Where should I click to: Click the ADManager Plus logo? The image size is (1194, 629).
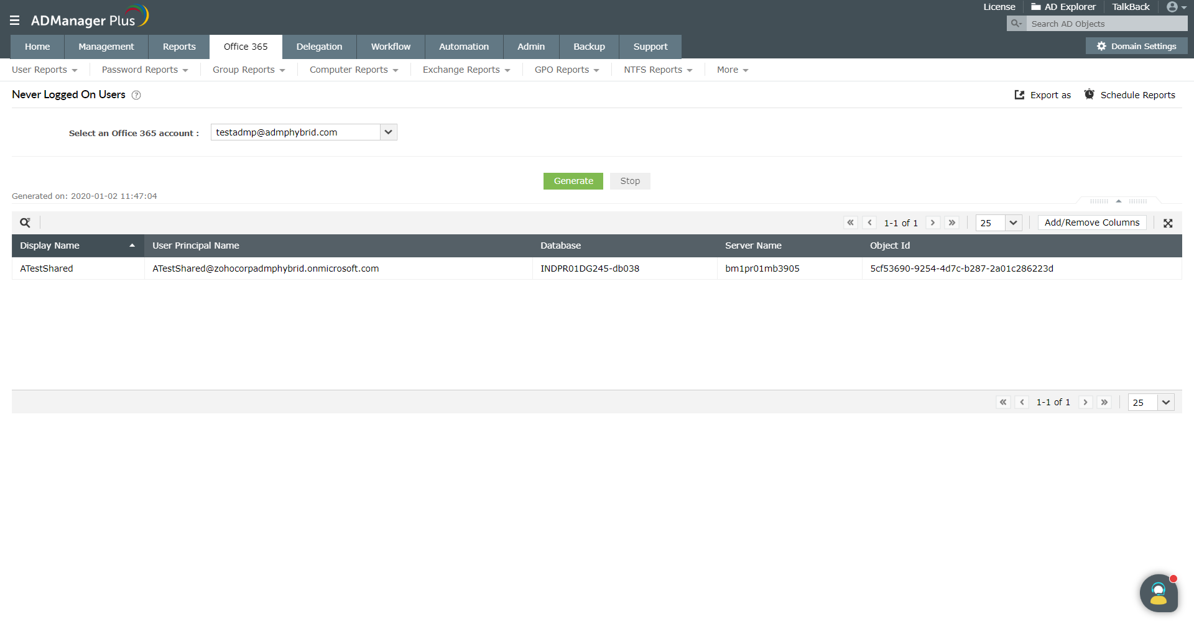click(90, 17)
